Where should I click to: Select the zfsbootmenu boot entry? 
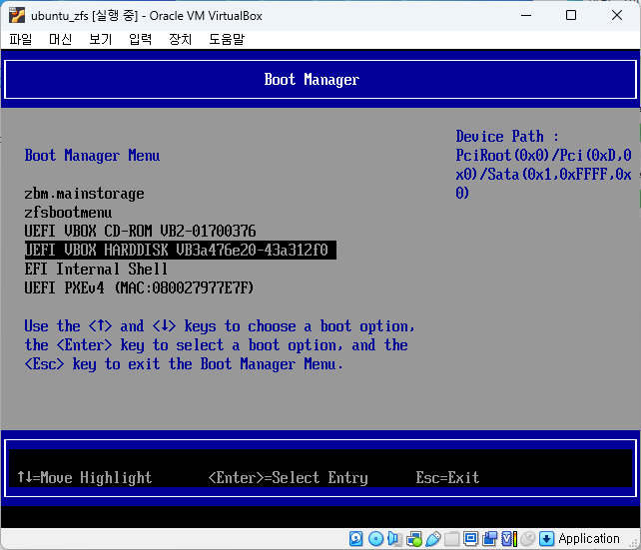coord(68,213)
